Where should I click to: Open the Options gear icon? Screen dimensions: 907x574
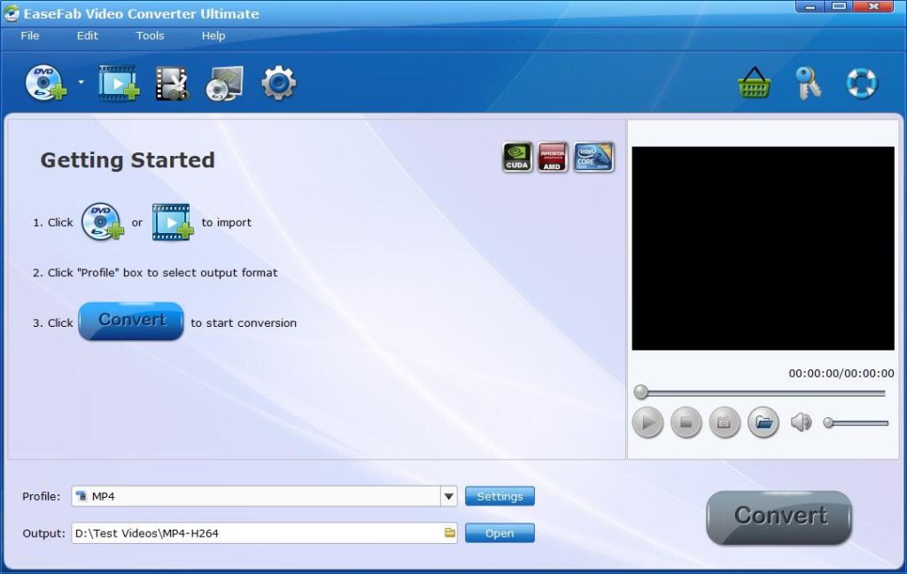pyautogui.click(x=279, y=82)
